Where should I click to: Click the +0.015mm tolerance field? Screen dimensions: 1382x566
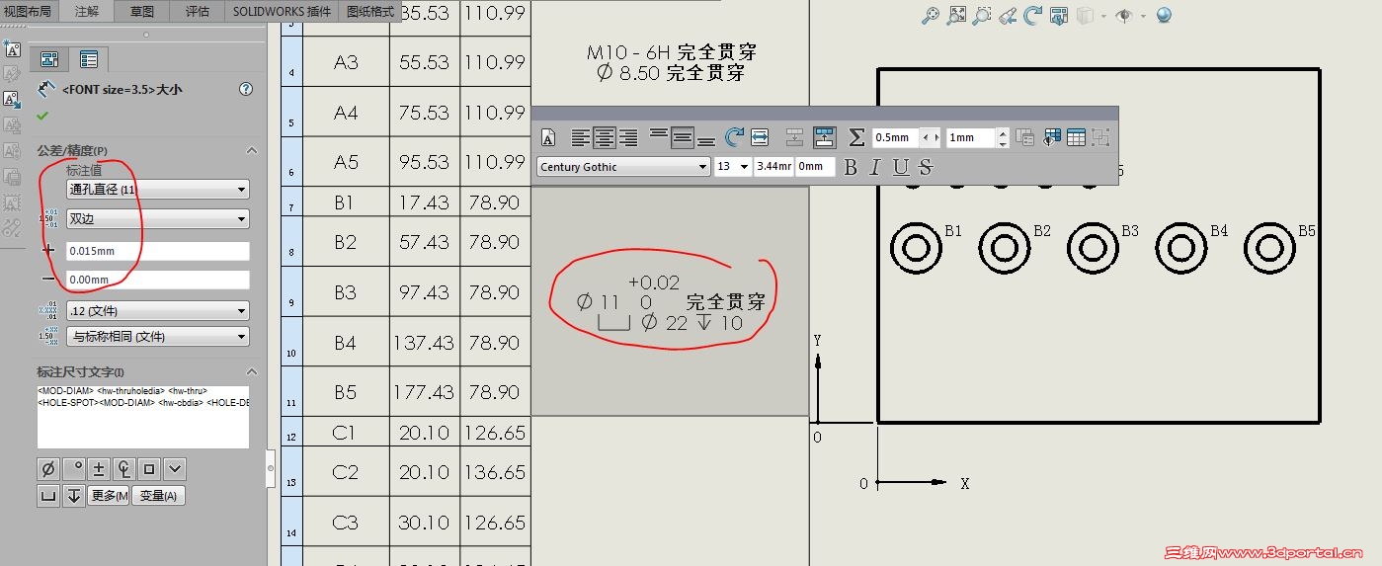coord(157,251)
